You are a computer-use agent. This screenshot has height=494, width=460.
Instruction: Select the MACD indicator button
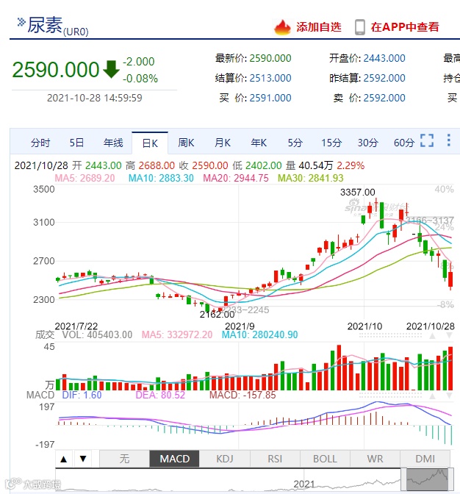point(174,459)
